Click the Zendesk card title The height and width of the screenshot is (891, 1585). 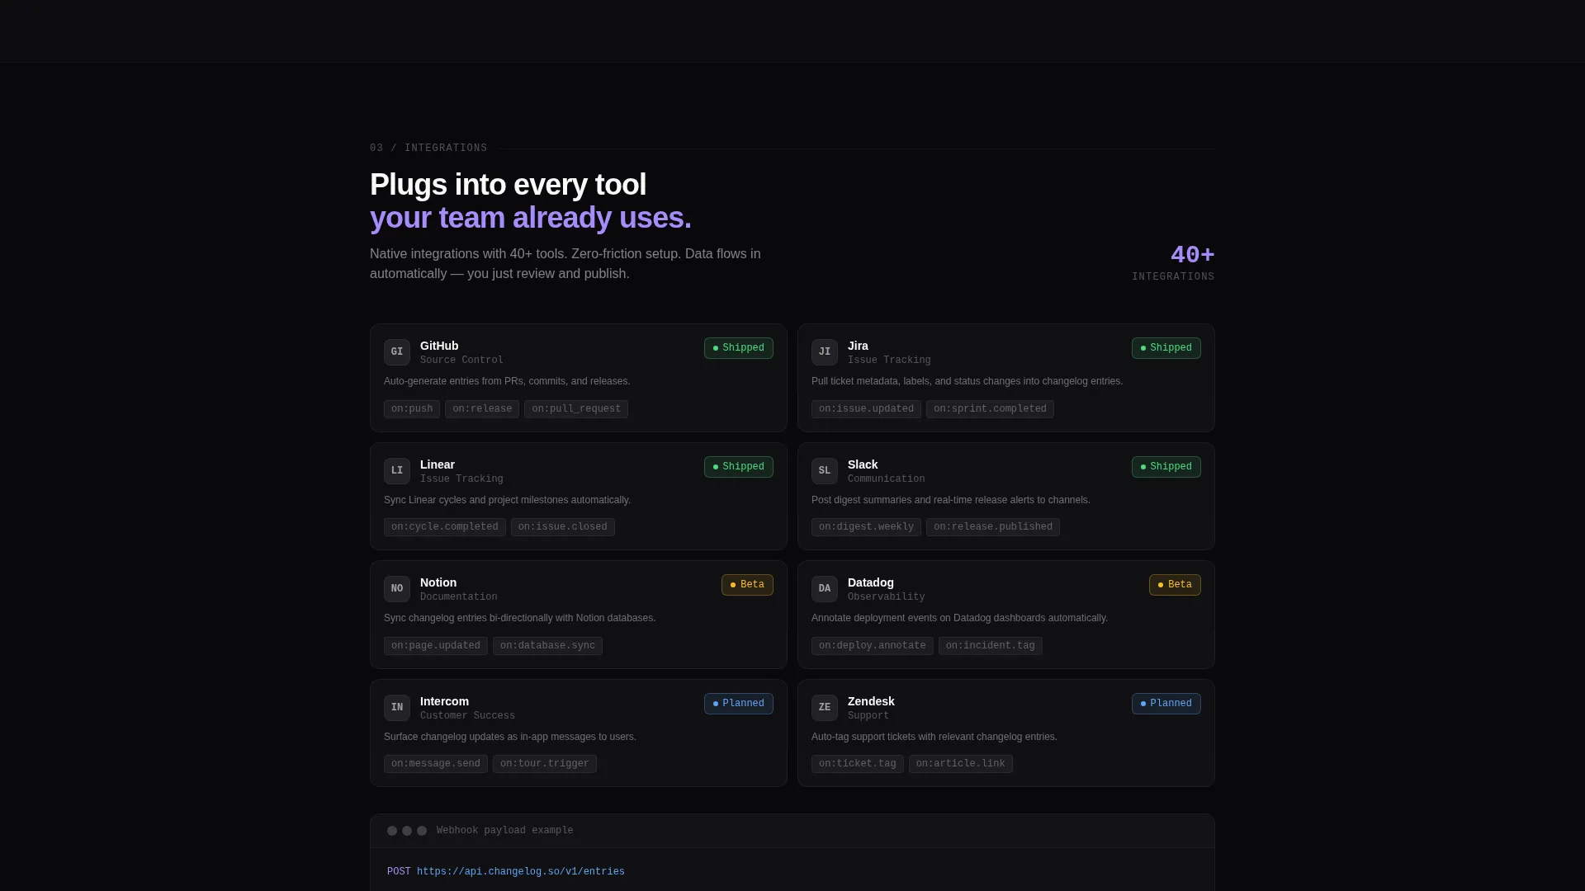pyautogui.click(x=871, y=701)
